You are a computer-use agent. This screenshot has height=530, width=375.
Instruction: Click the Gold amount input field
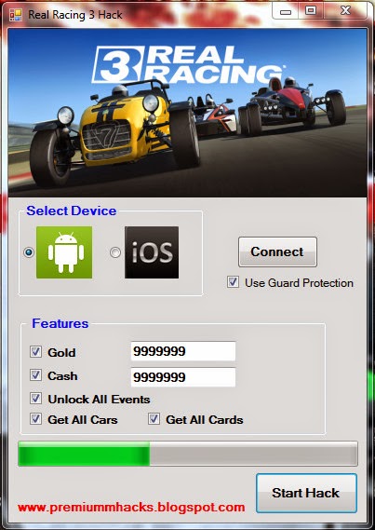(183, 351)
